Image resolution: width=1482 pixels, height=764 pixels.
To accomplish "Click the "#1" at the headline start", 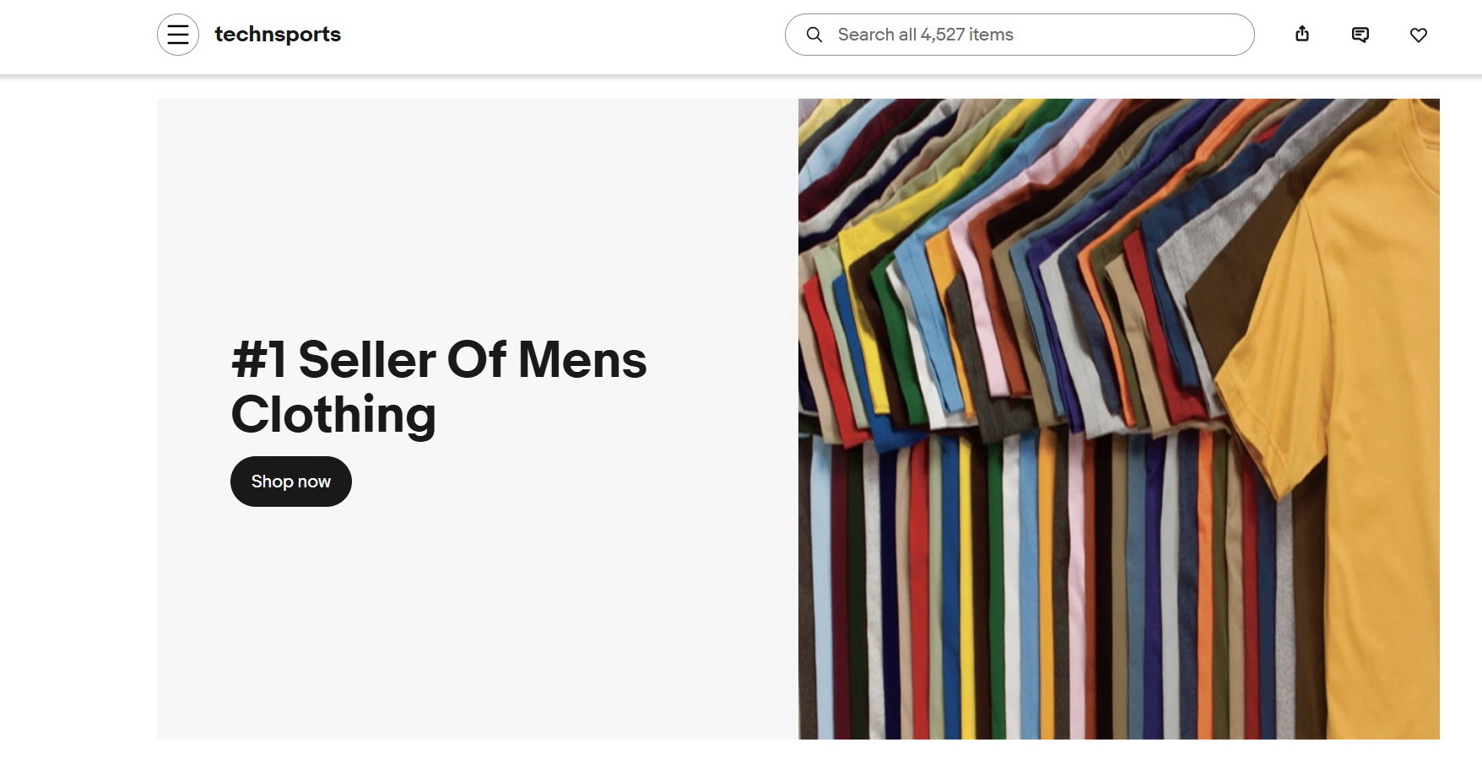I will coord(259,360).
